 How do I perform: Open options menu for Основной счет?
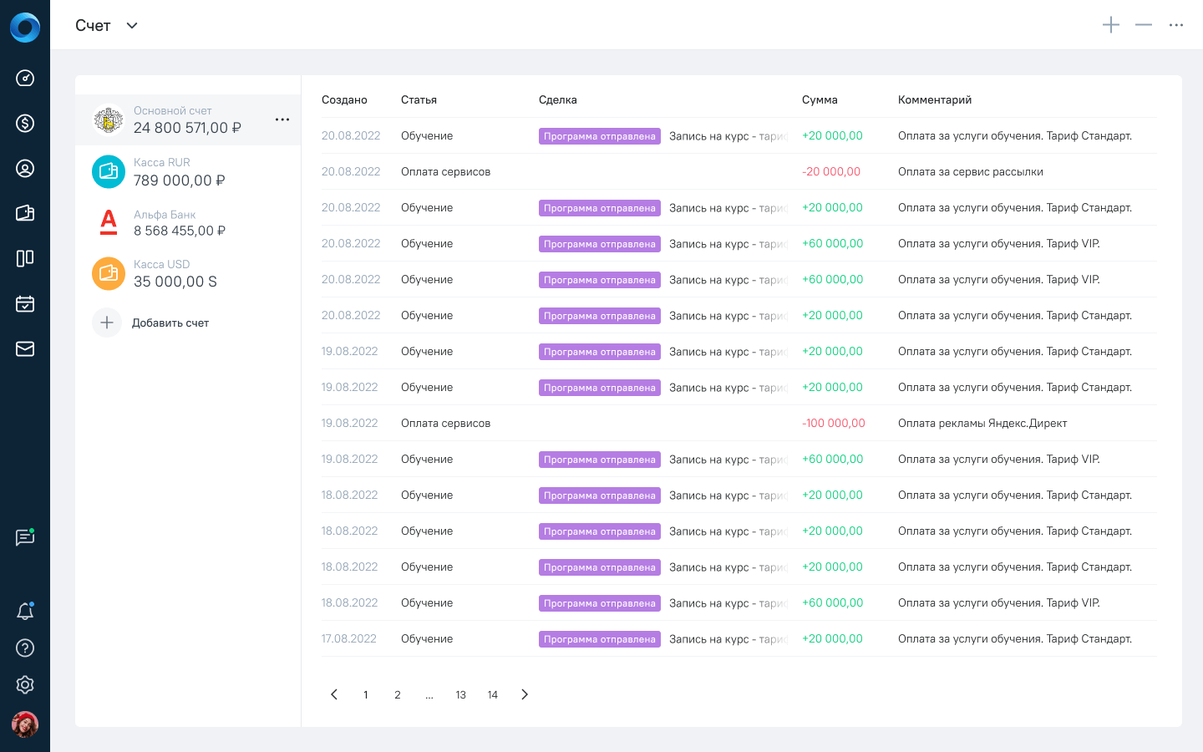click(x=282, y=119)
